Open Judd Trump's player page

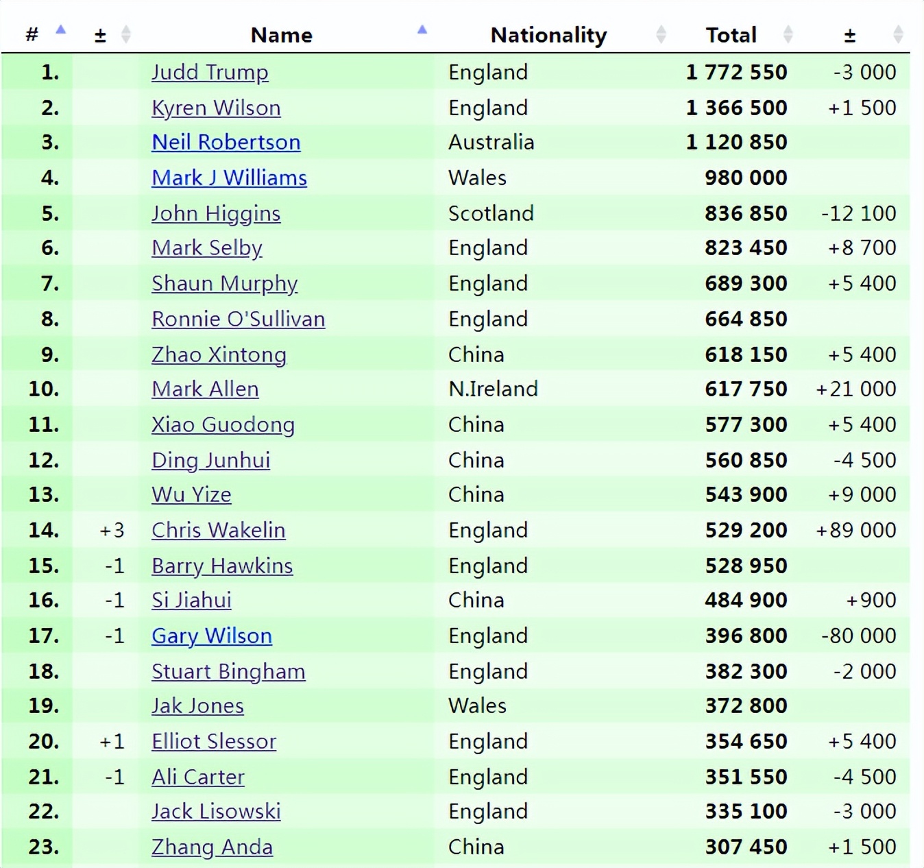tap(210, 72)
